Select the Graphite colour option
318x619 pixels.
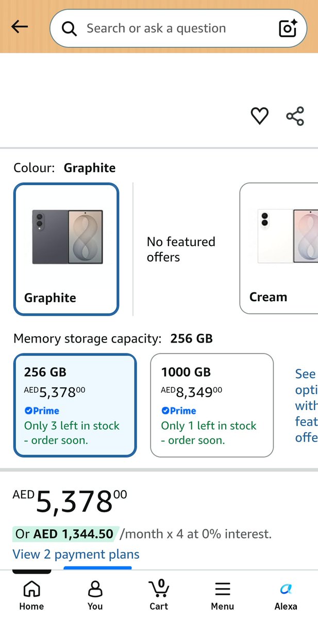[x=66, y=249]
